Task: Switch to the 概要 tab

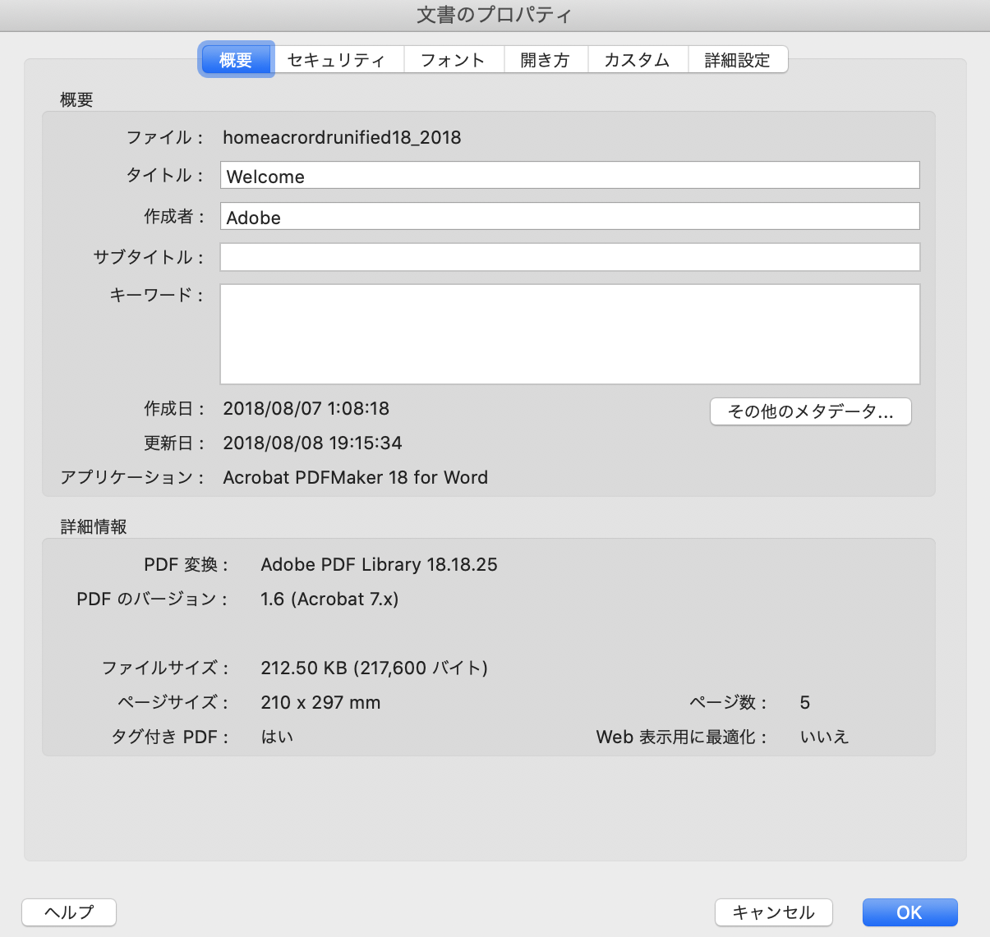Action: pos(236,60)
